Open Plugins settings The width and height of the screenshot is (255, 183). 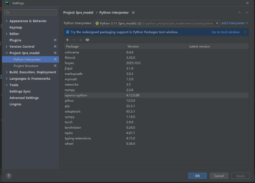pyautogui.click(x=15, y=40)
